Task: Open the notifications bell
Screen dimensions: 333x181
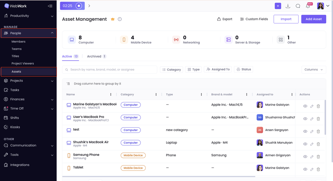Action: (x=308, y=6)
